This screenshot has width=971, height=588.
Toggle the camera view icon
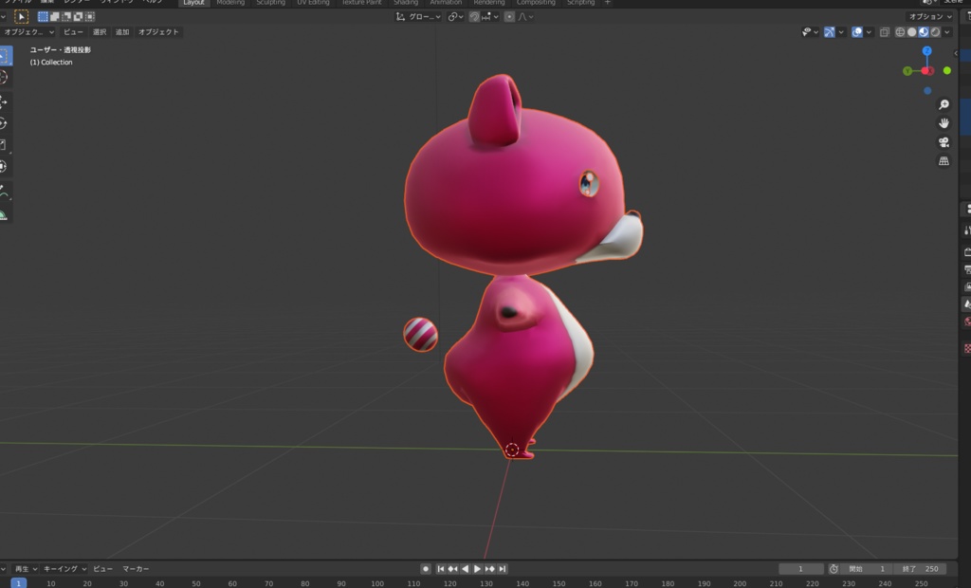pos(944,142)
